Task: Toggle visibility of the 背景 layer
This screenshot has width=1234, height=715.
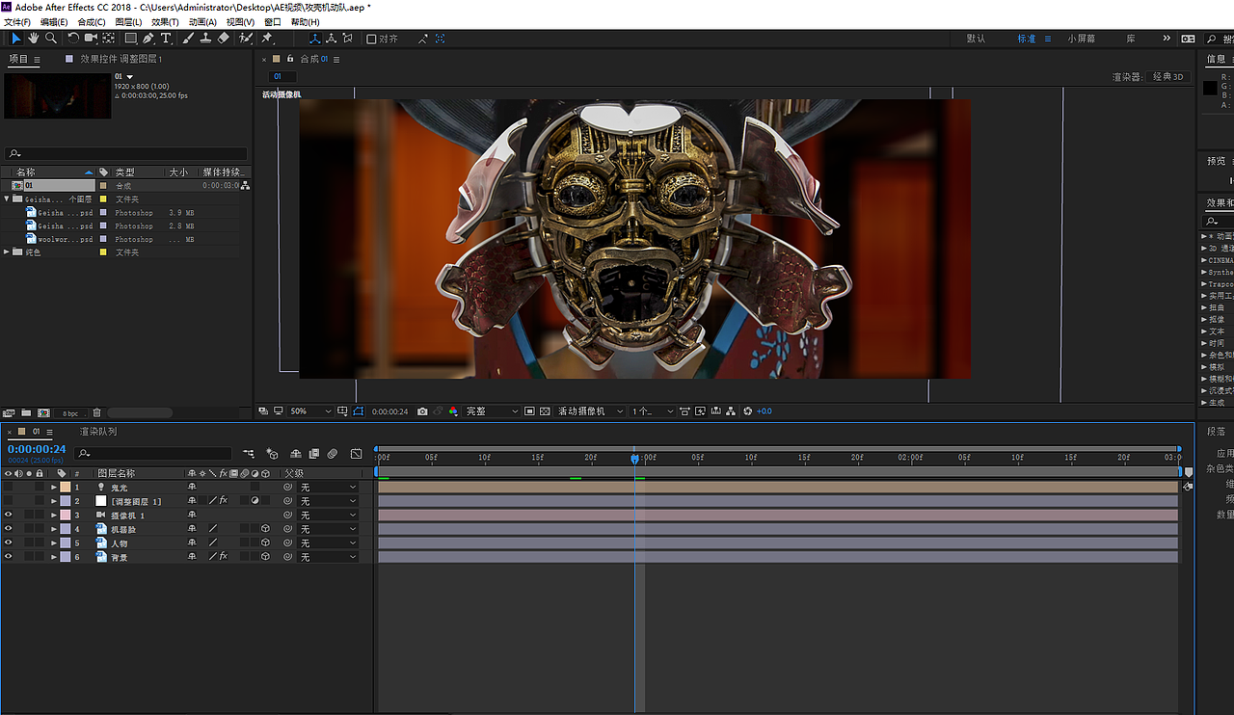Action: pyautogui.click(x=9, y=557)
